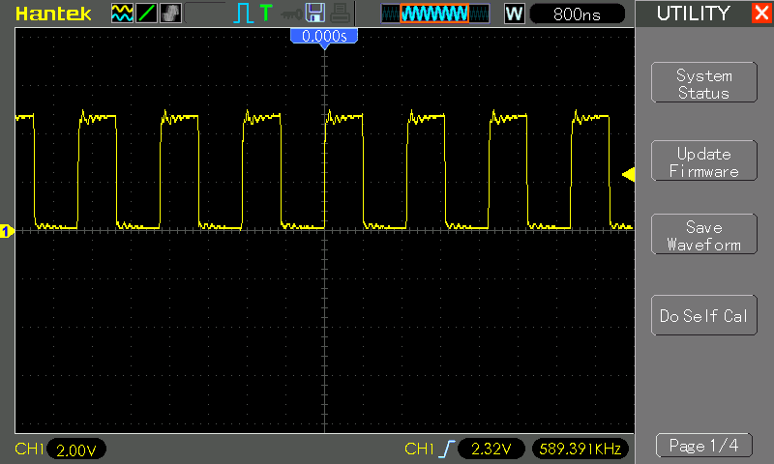Click the W window timebase icon
Viewport: 774px width, 464px height.
click(x=514, y=14)
